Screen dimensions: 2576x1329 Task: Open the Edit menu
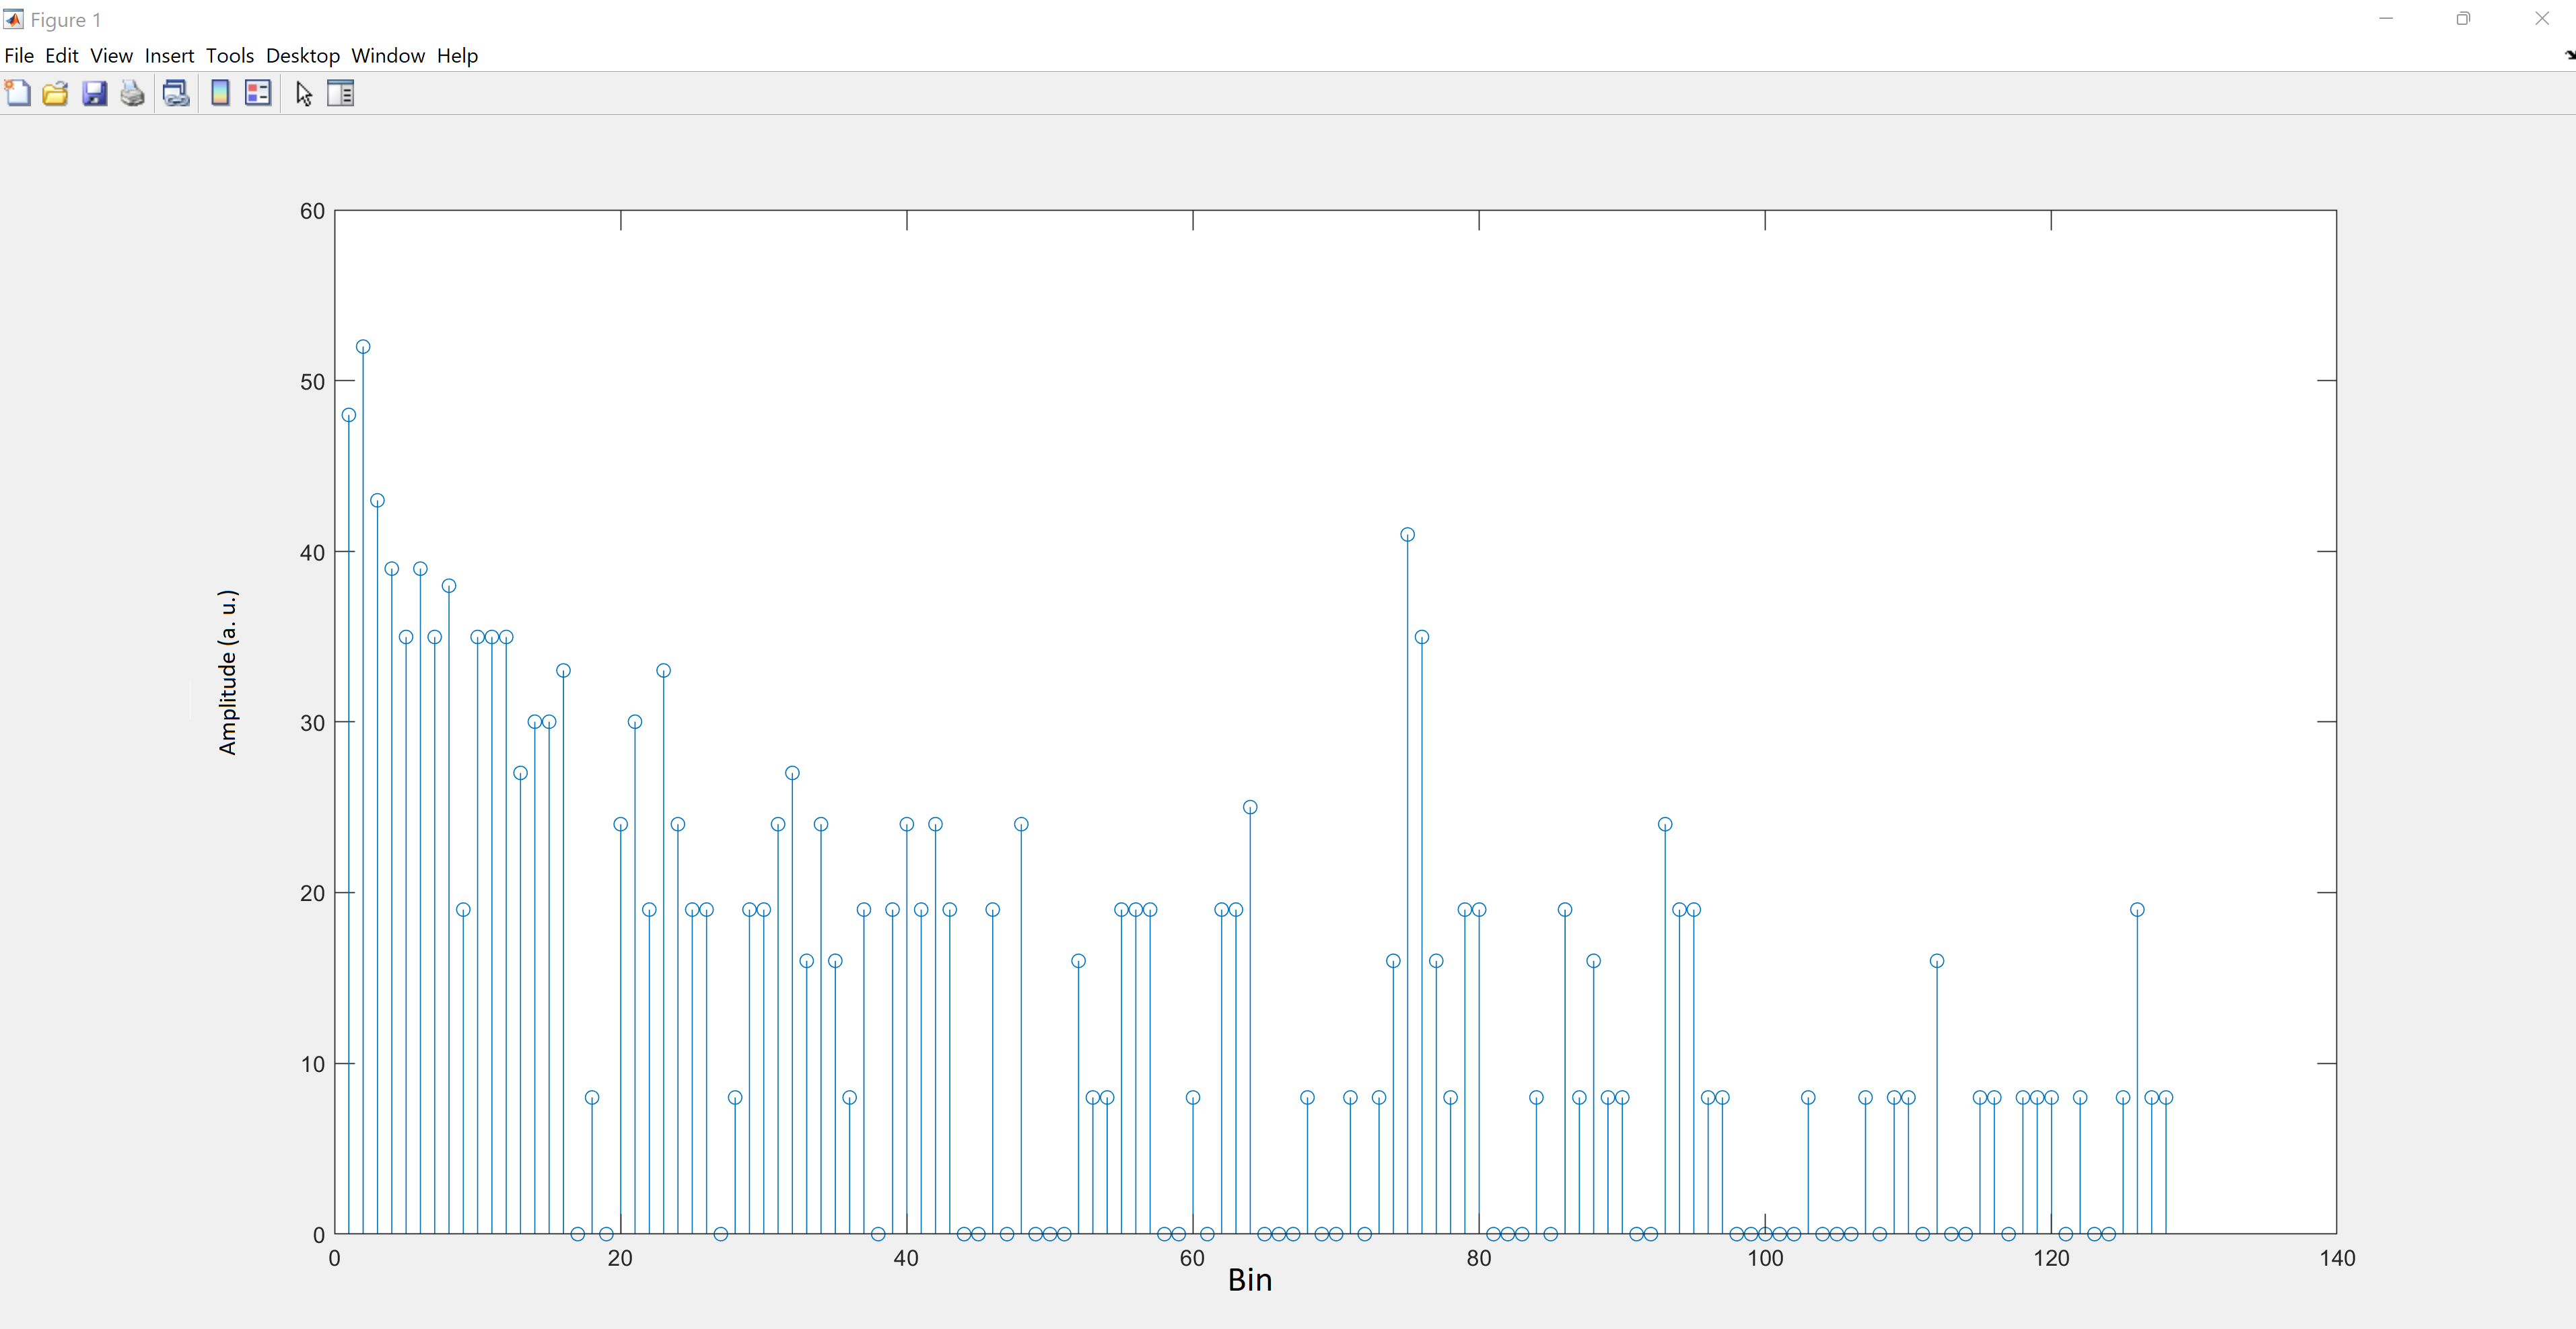coord(61,56)
